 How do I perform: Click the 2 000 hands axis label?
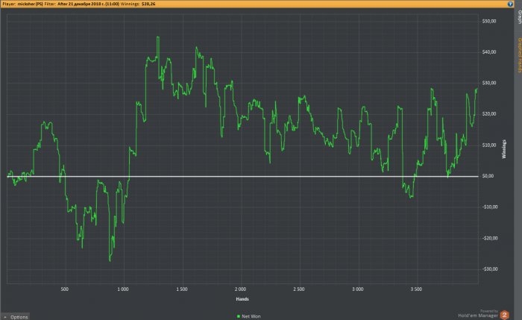(240, 289)
